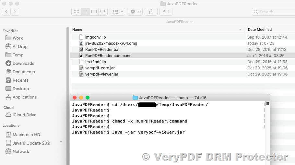Select the verypdf-viewer.jar file

101,74
